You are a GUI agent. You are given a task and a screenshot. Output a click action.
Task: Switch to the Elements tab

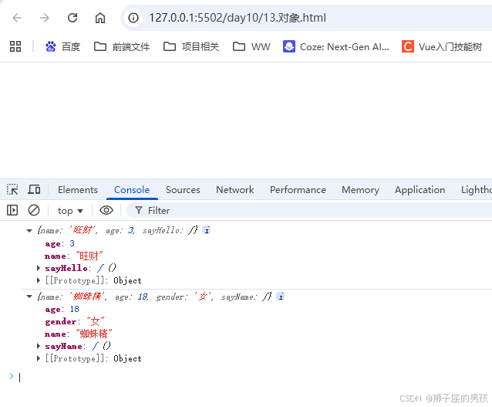coord(78,189)
